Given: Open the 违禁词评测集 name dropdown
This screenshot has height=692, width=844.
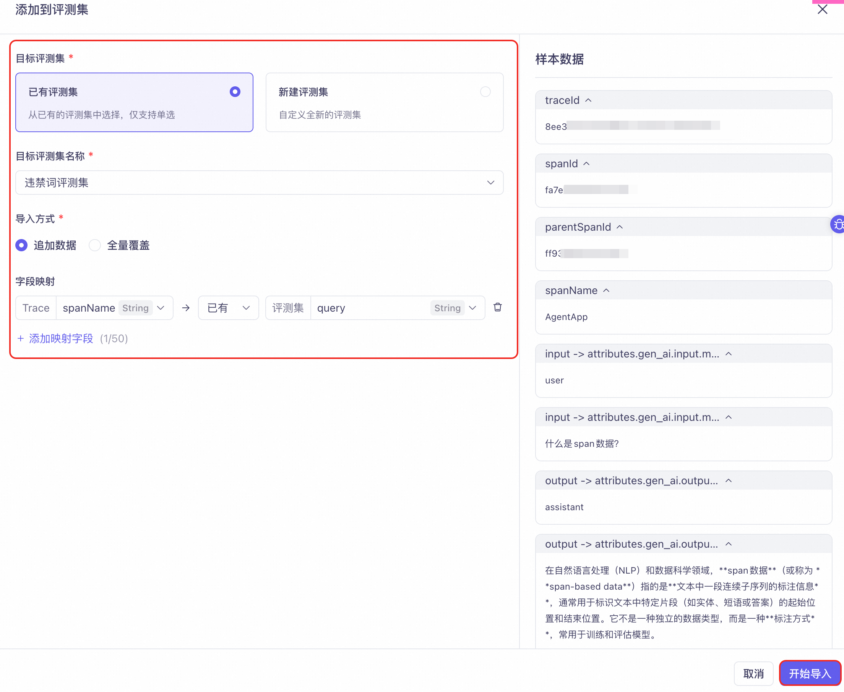Looking at the screenshot, I should 259,183.
